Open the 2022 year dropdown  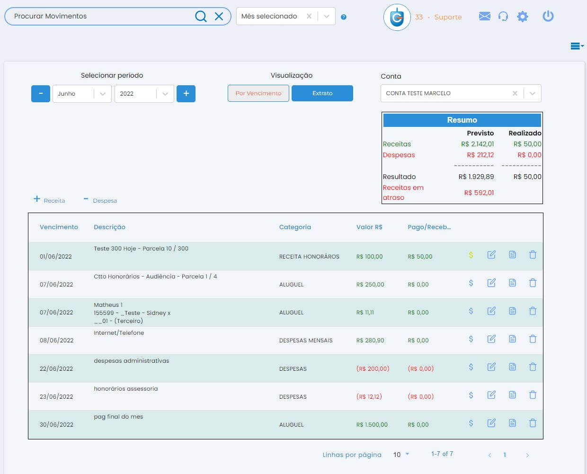[144, 93]
